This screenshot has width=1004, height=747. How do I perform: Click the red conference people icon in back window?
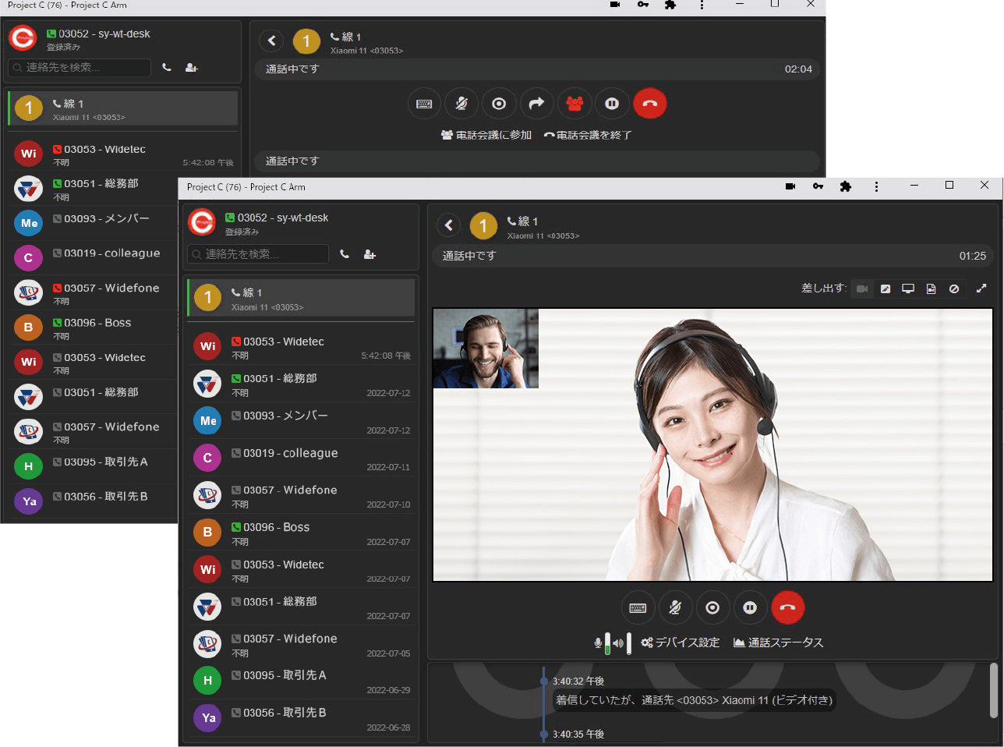click(574, 104)
